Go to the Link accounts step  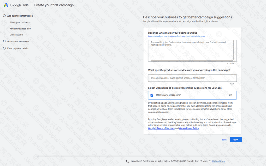point(16,35)
